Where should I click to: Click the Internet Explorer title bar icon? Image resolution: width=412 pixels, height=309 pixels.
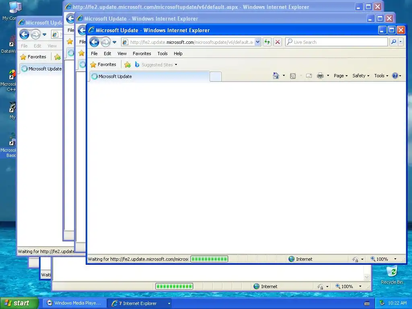pyautogui.click(x=91, y=30)
